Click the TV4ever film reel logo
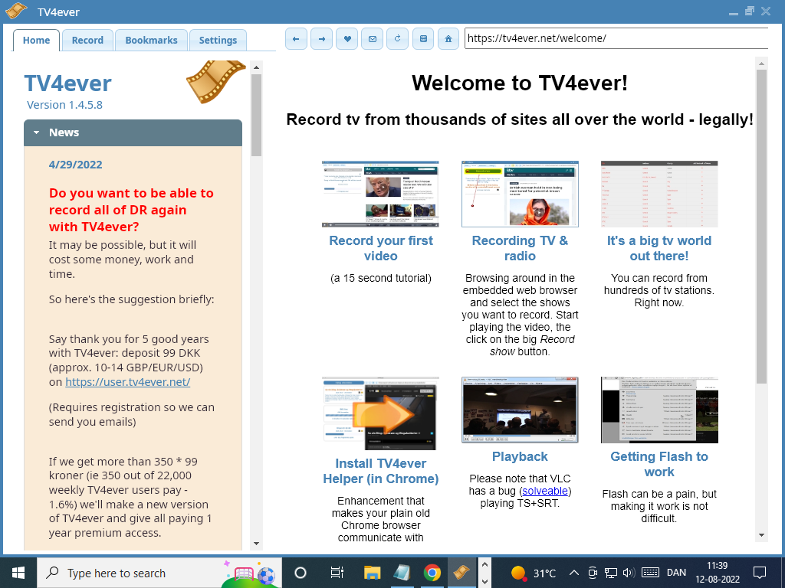Viewport: 785px width, 588px height. [215, 81]
